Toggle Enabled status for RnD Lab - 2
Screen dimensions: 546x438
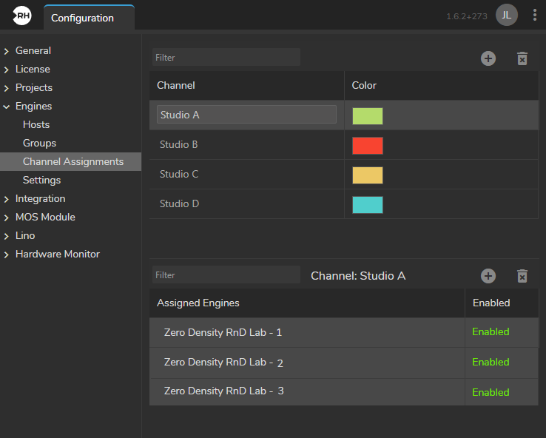pyautogui.click(x=491, y=362)
